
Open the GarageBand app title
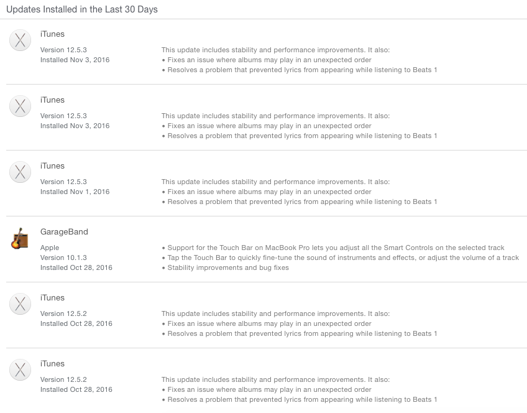click(x=64, y=232)
